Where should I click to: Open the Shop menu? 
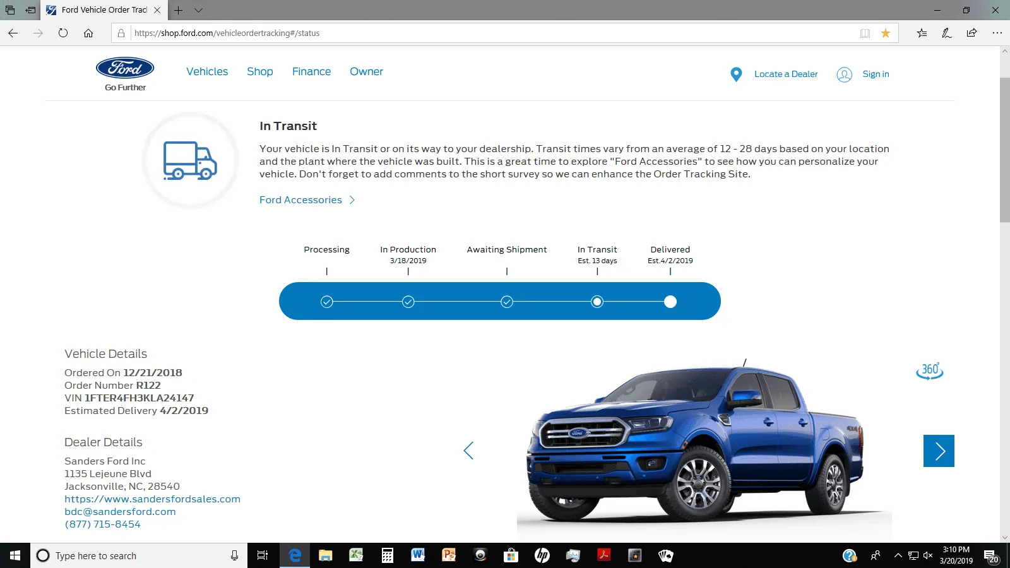(260, 72)
